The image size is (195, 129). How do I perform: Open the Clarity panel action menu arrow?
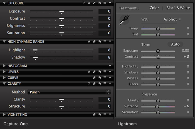pos(110,83)
